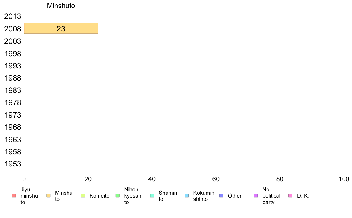Click the Komeito legend text
The width and height of the screenshot is (352, 218).
tap(100, 196)
